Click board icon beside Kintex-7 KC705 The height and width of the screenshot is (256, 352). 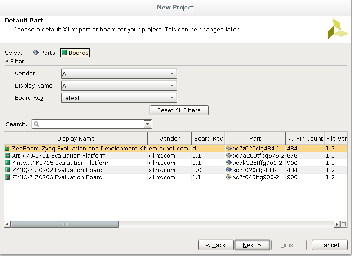click(8, 163)
